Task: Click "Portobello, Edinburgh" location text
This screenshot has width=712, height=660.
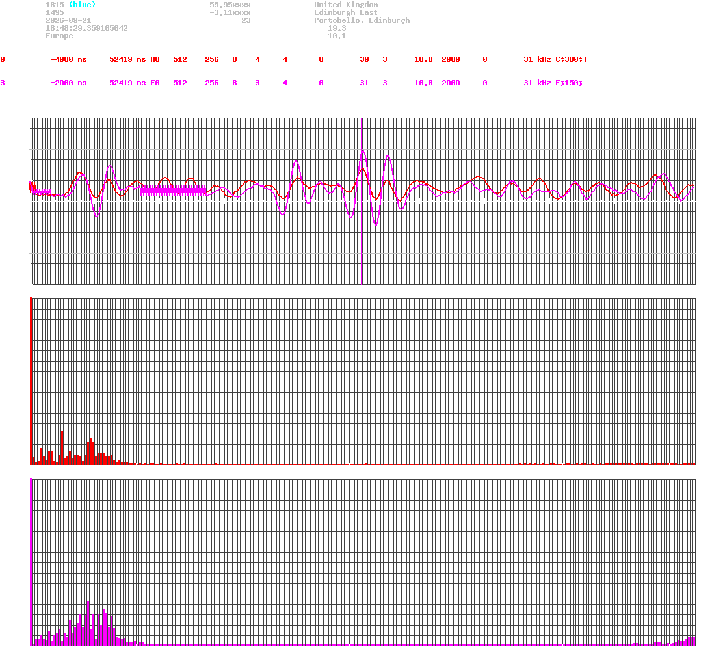Action: tap(362, 20)
